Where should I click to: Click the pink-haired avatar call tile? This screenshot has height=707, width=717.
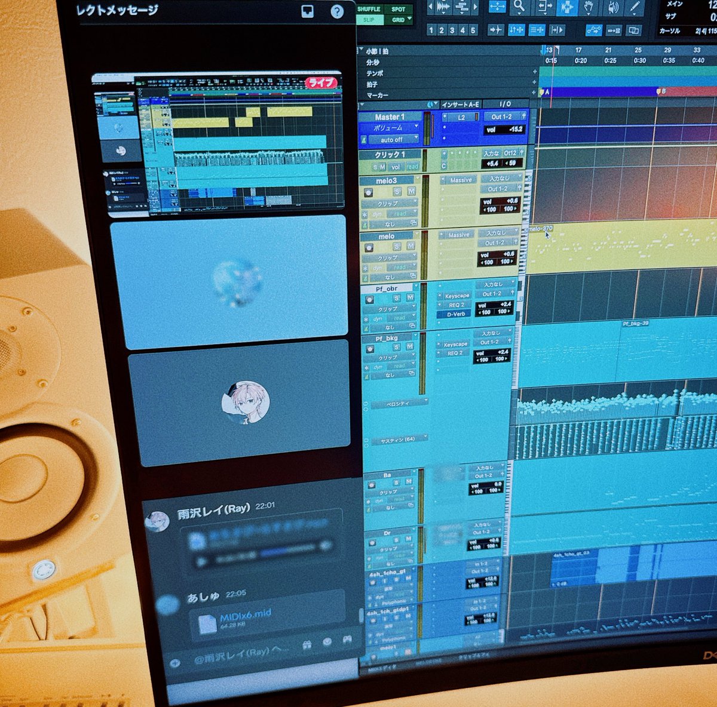point(246,402)
